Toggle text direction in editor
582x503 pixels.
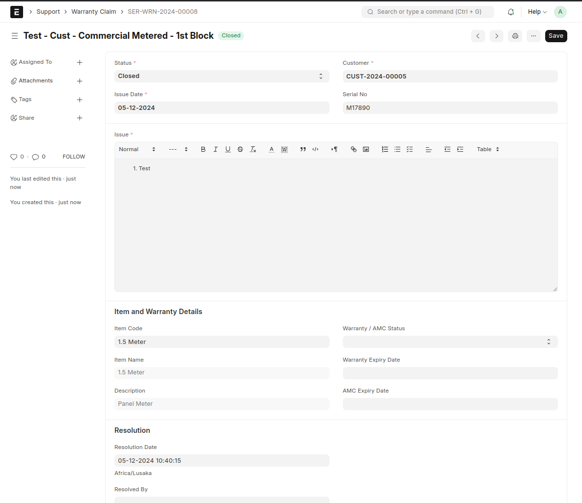tap(334, 149)
